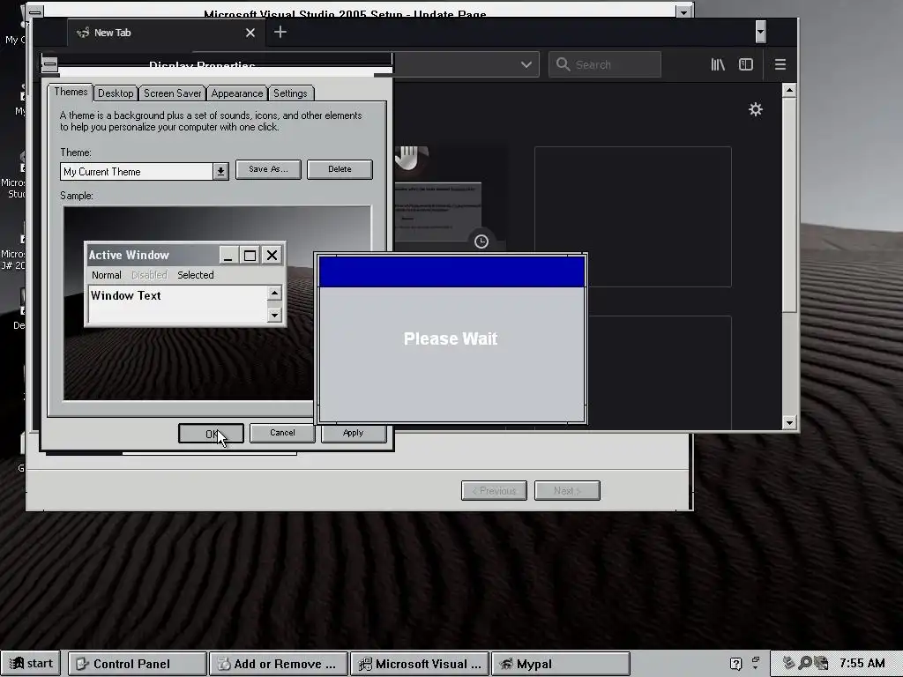Open the Theme combo box arrow
Image resolution: width=903 pixels, height=677 pixels.
pyautogui.click(x=220, y=172)
